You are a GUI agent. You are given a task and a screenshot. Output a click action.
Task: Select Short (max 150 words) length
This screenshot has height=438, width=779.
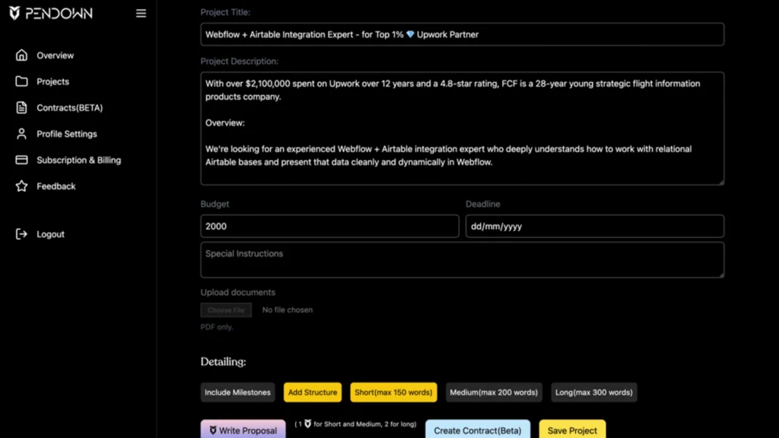[393, 392]
